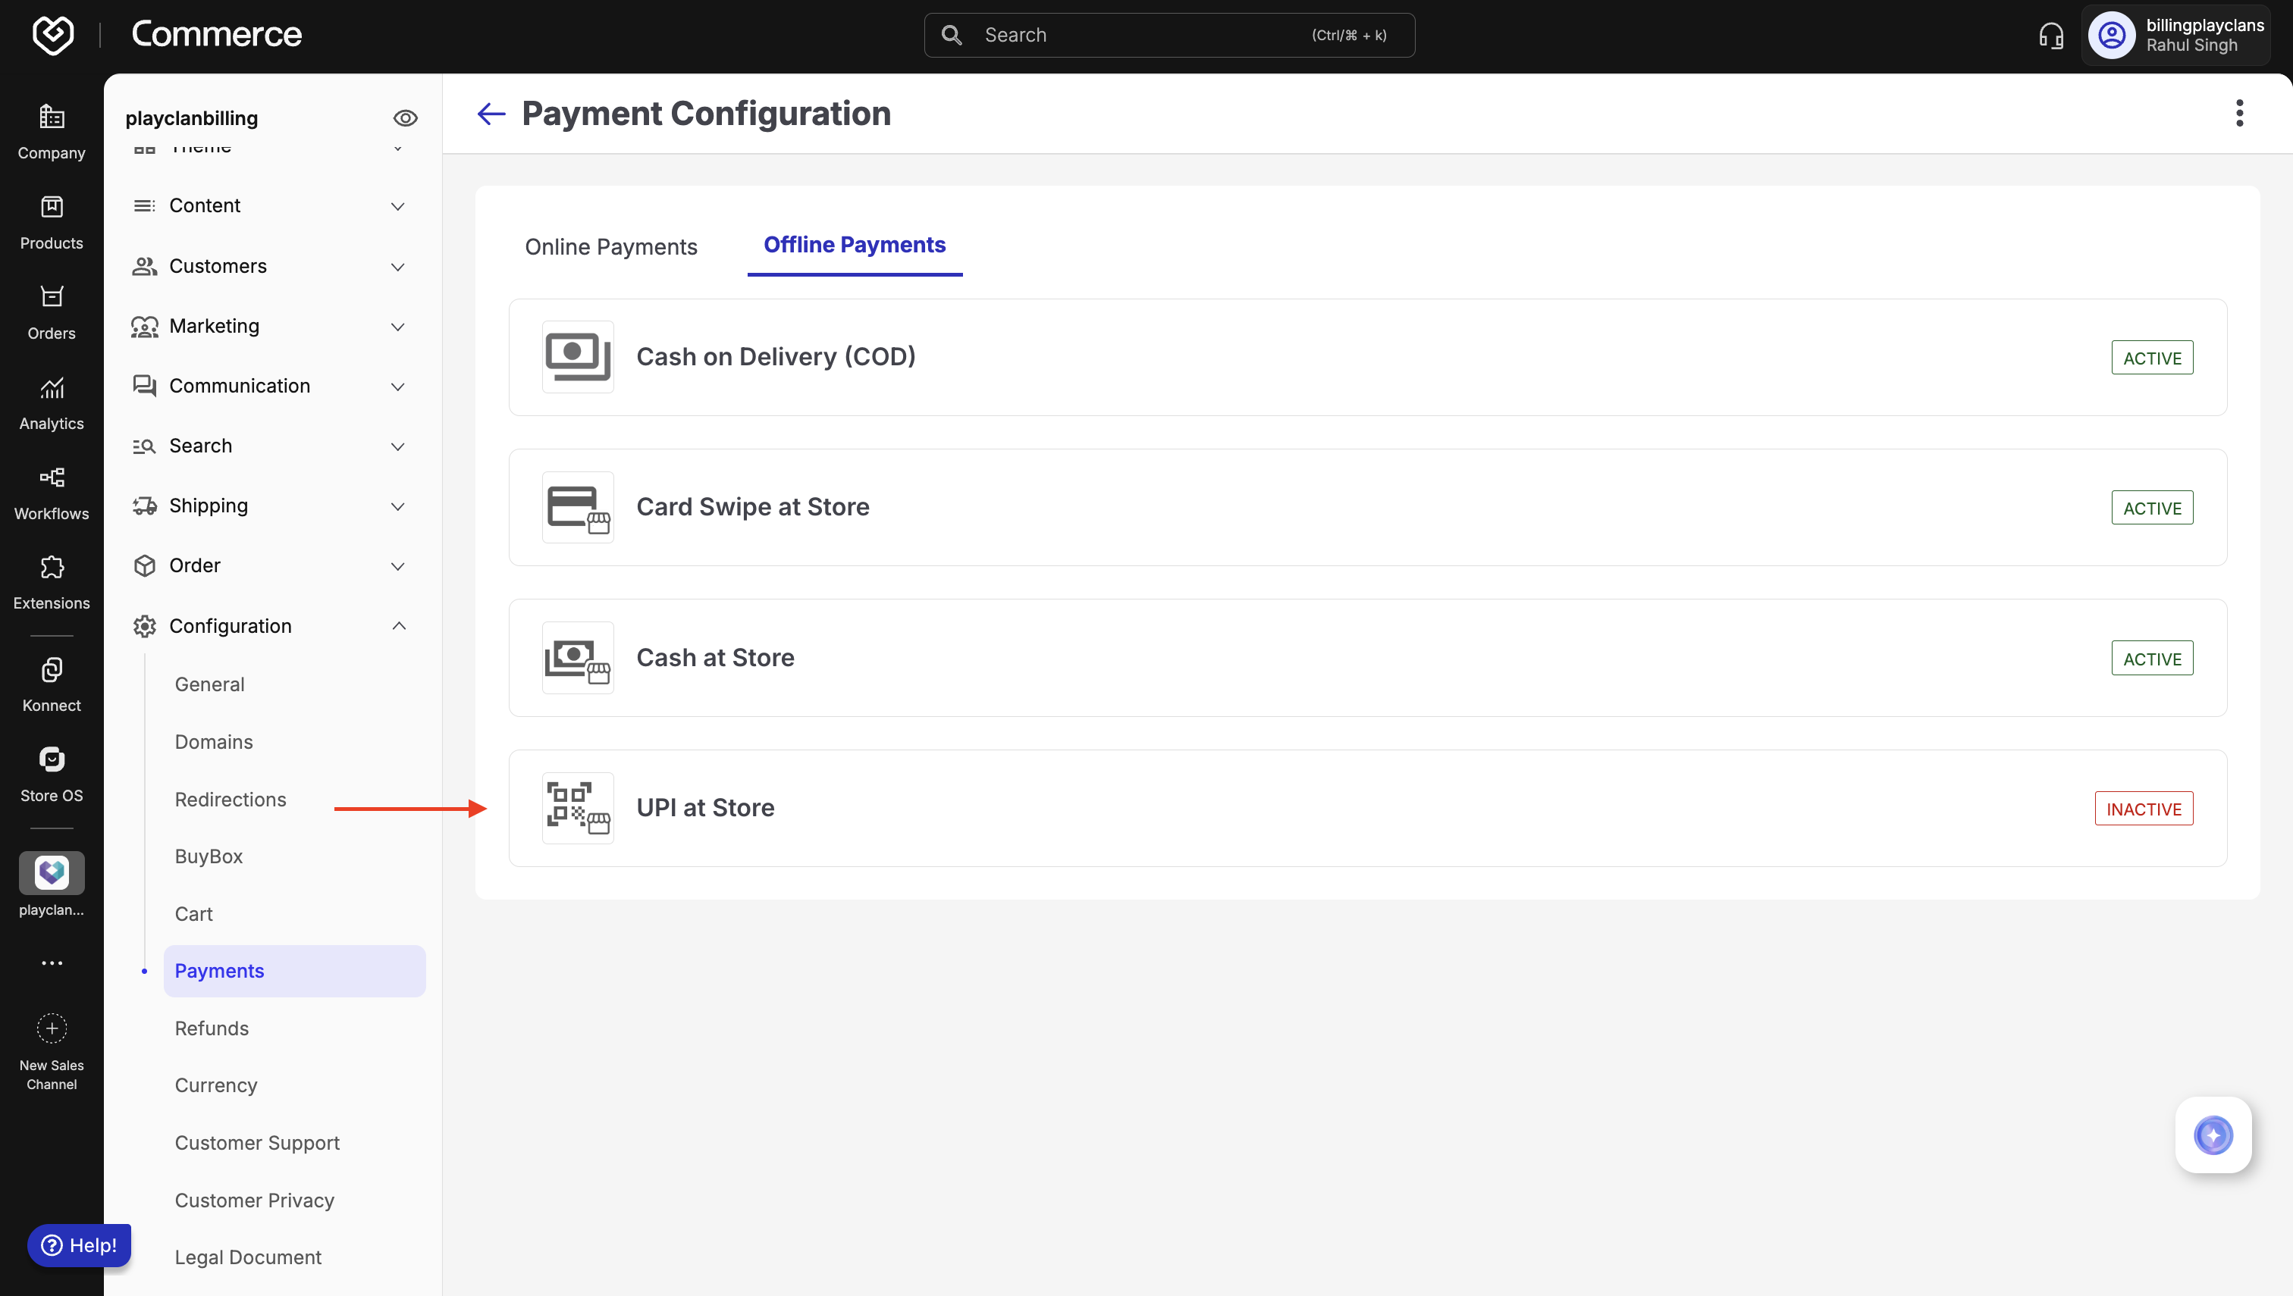Open the Analytics section icon

click(52, 388)
